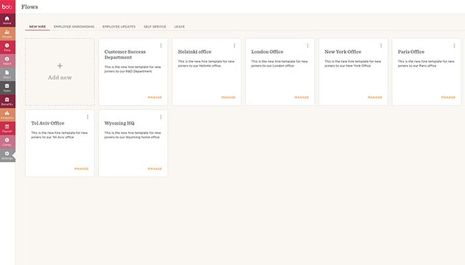Screen dimensions: 465x265
Task: Go to People section in sidebar
Action: coord(7,33)
